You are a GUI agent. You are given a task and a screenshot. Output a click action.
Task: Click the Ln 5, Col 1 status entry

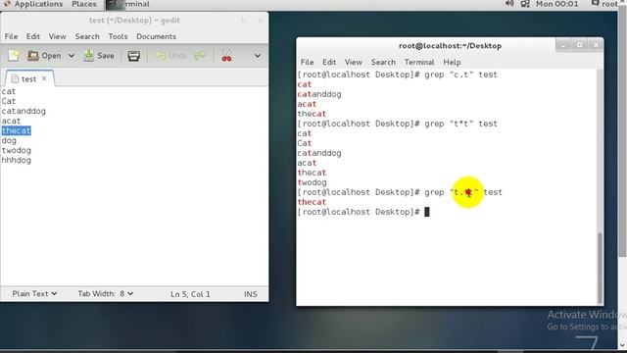coord(190,294)
